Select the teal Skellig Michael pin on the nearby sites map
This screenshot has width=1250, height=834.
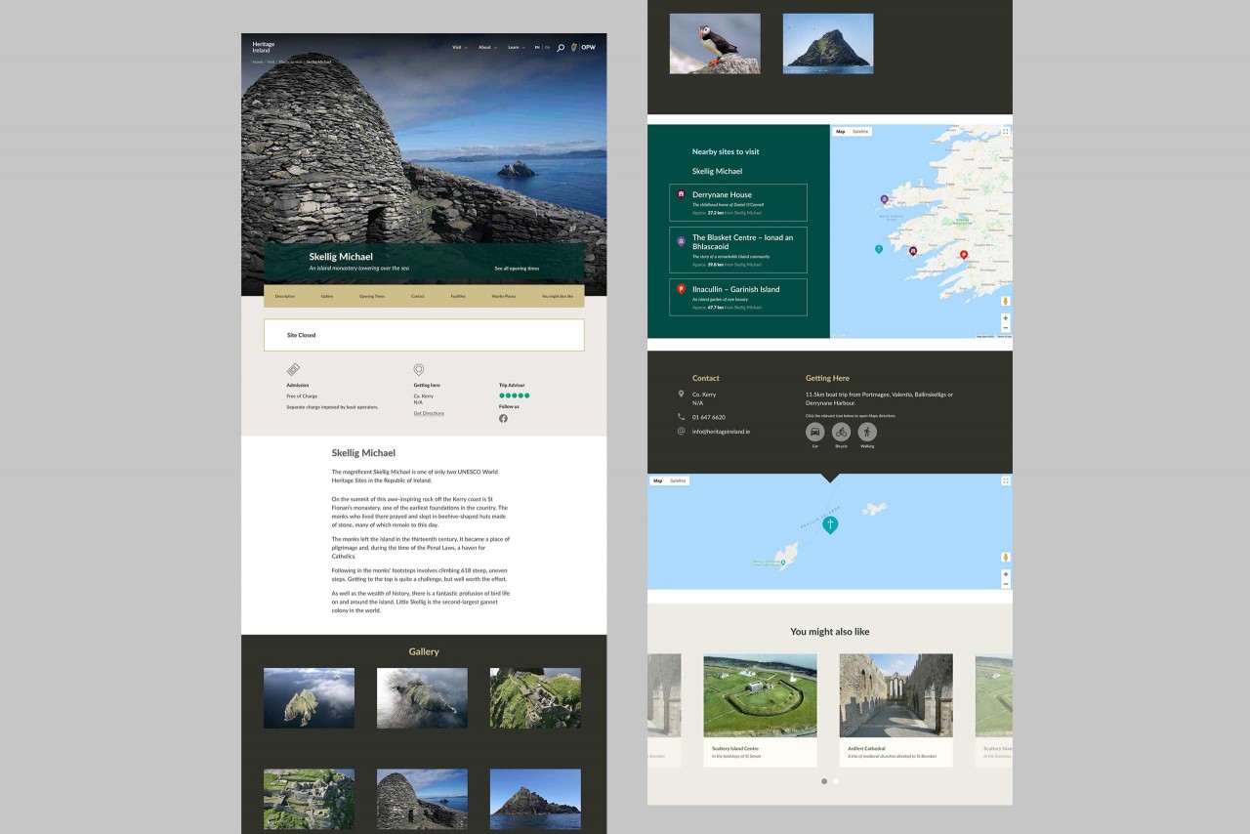pos(879,249)
